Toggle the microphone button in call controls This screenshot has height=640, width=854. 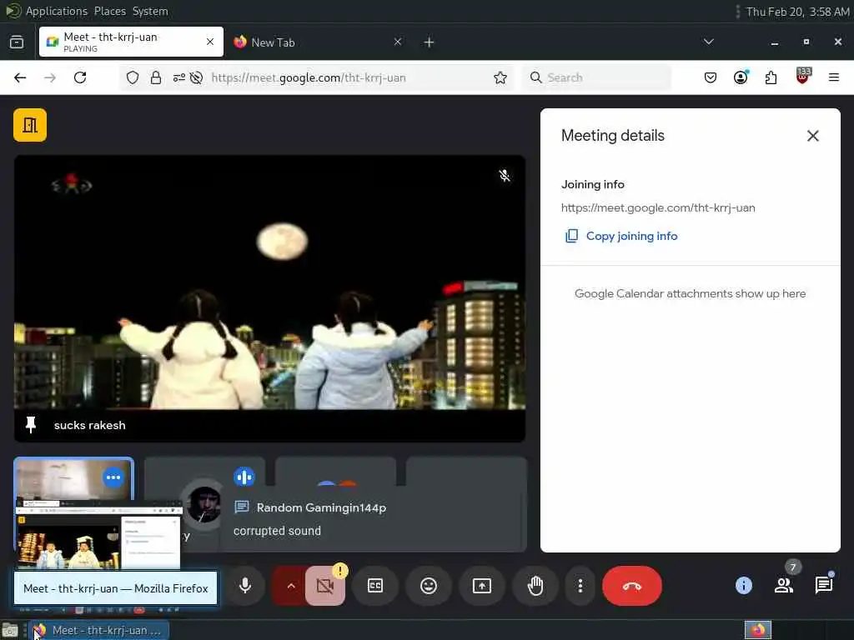point(245,586)
